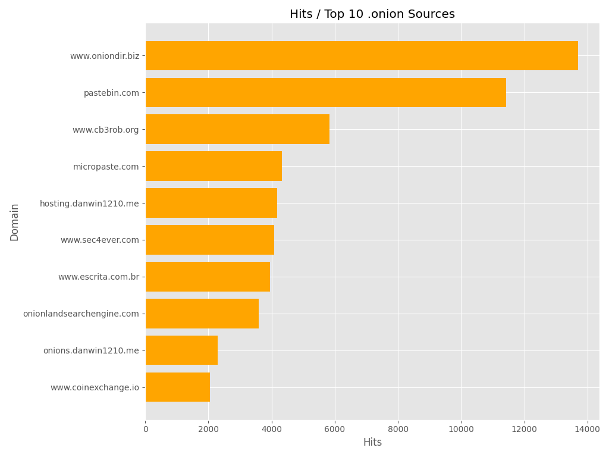The height and width of the screenshot is (457, 609).
Task: Click the 12000 tick label
Action: [x=525, y=429]
